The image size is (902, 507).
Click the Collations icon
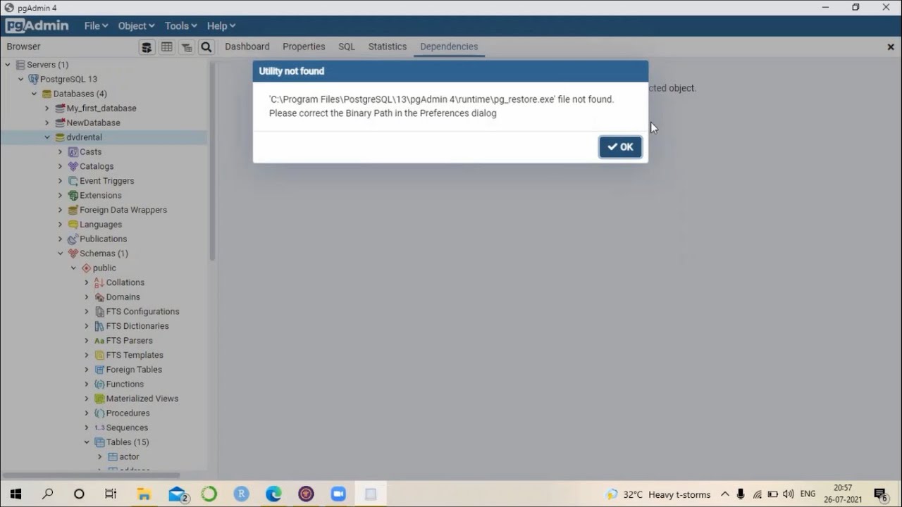(99, 282)
